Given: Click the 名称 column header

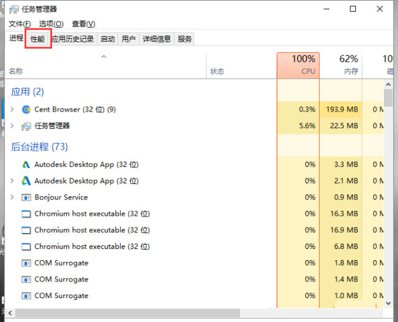Looking at the screenshot, I should (16, 71).
